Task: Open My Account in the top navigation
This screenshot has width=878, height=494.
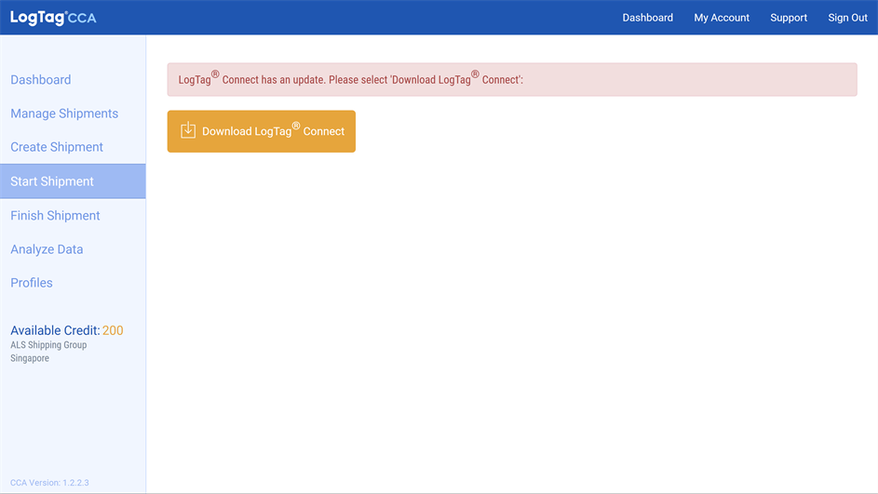Action: 722,18
